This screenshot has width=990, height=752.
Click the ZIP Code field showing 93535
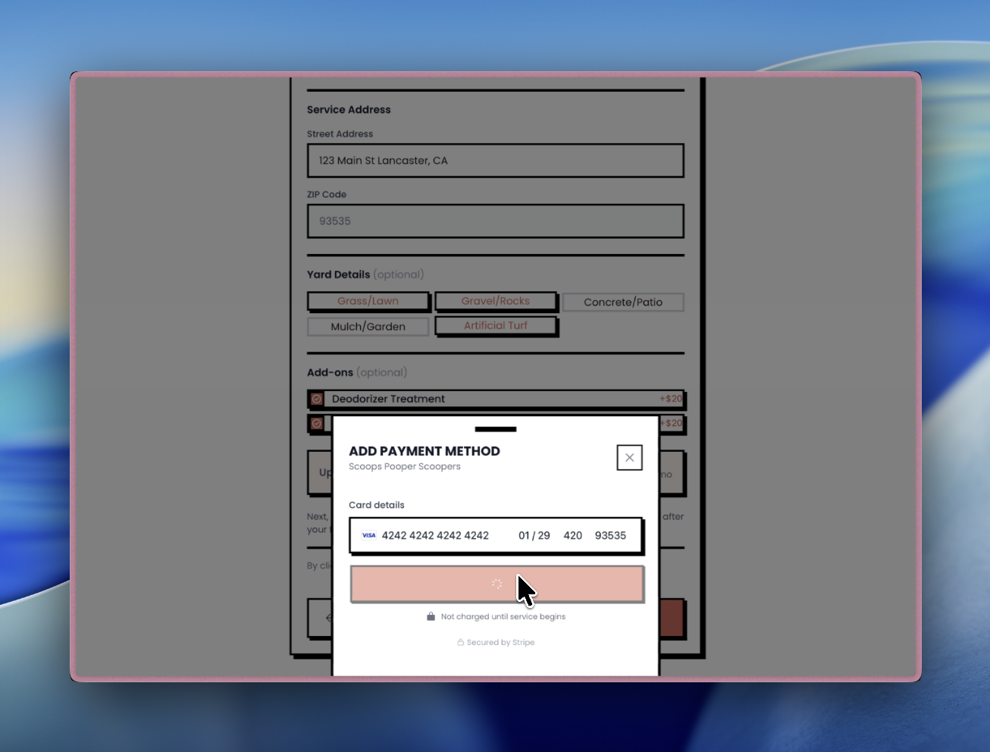click(x=611, y=535)
